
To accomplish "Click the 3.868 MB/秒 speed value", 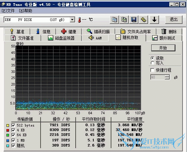I will click(x=130, y=125).
